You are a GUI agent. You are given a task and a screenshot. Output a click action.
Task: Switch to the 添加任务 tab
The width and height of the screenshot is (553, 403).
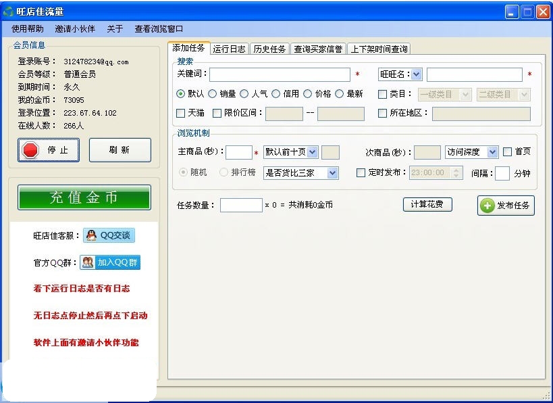[x=188, y=48]
